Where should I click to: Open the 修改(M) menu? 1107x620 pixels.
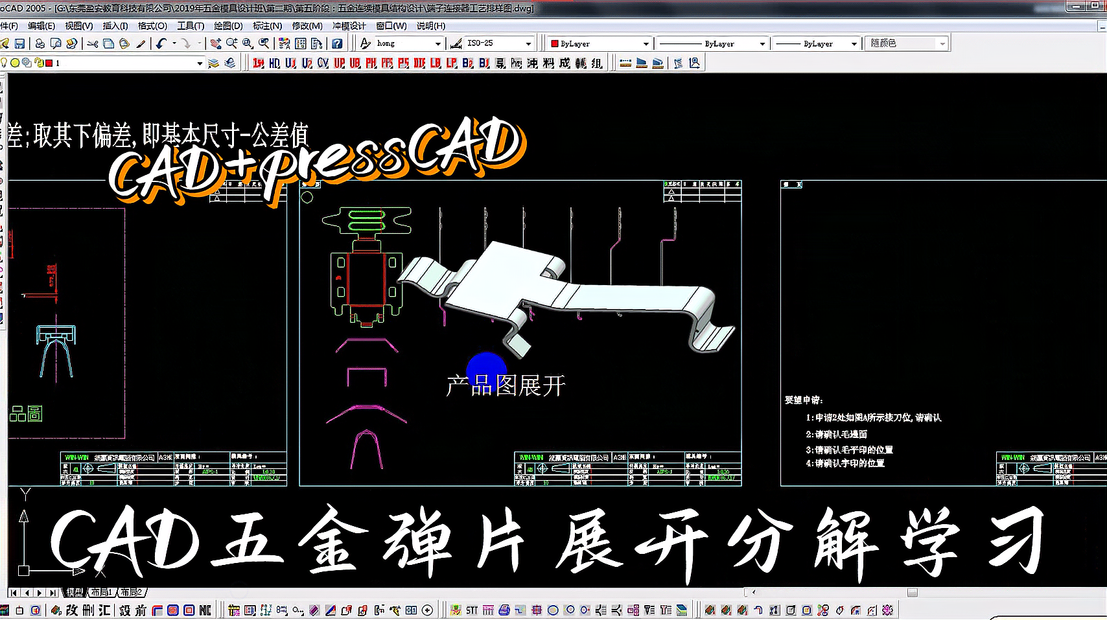[x=307, y=26]
